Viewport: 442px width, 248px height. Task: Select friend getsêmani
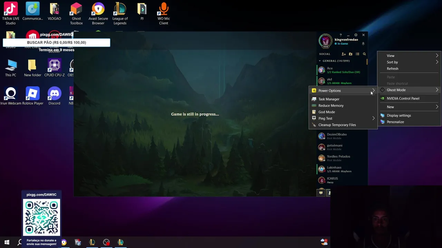(x=342, y=147)
